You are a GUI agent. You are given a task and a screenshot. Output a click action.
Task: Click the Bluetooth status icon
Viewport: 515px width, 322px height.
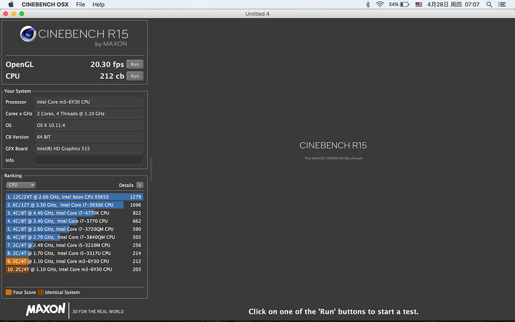[x=368, y=4]
